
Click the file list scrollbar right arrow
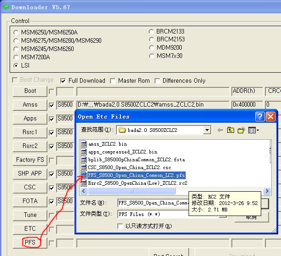point(267,191)
